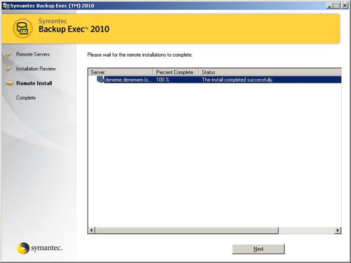351x263 pixels.
Task: Select the Complete step
Action: coord(26,98)
